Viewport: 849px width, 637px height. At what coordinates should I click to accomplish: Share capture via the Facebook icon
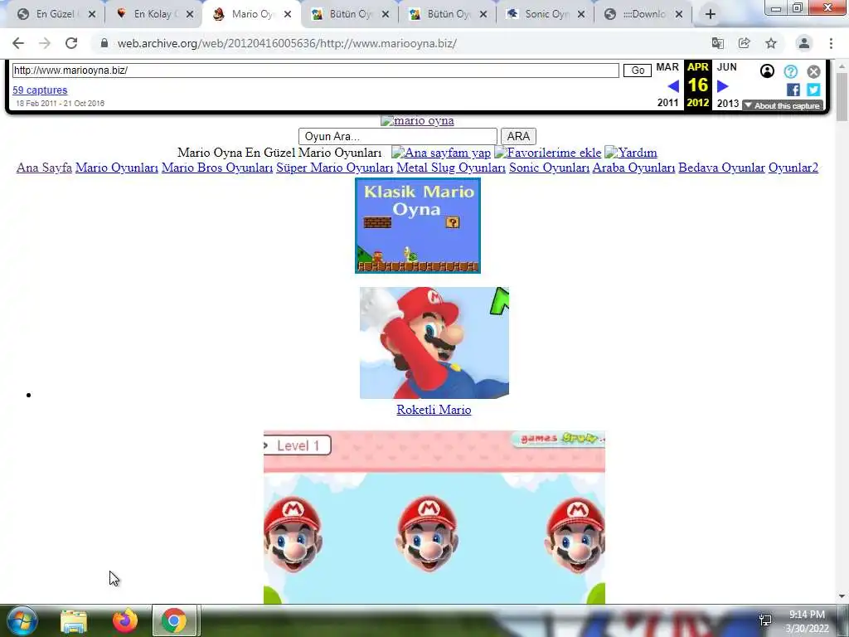[x=793, y=90]
